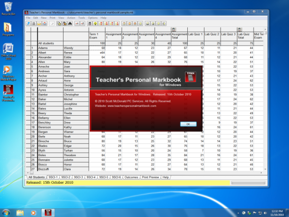Open the View menu

pyautogui.click(x=61, y=18)
